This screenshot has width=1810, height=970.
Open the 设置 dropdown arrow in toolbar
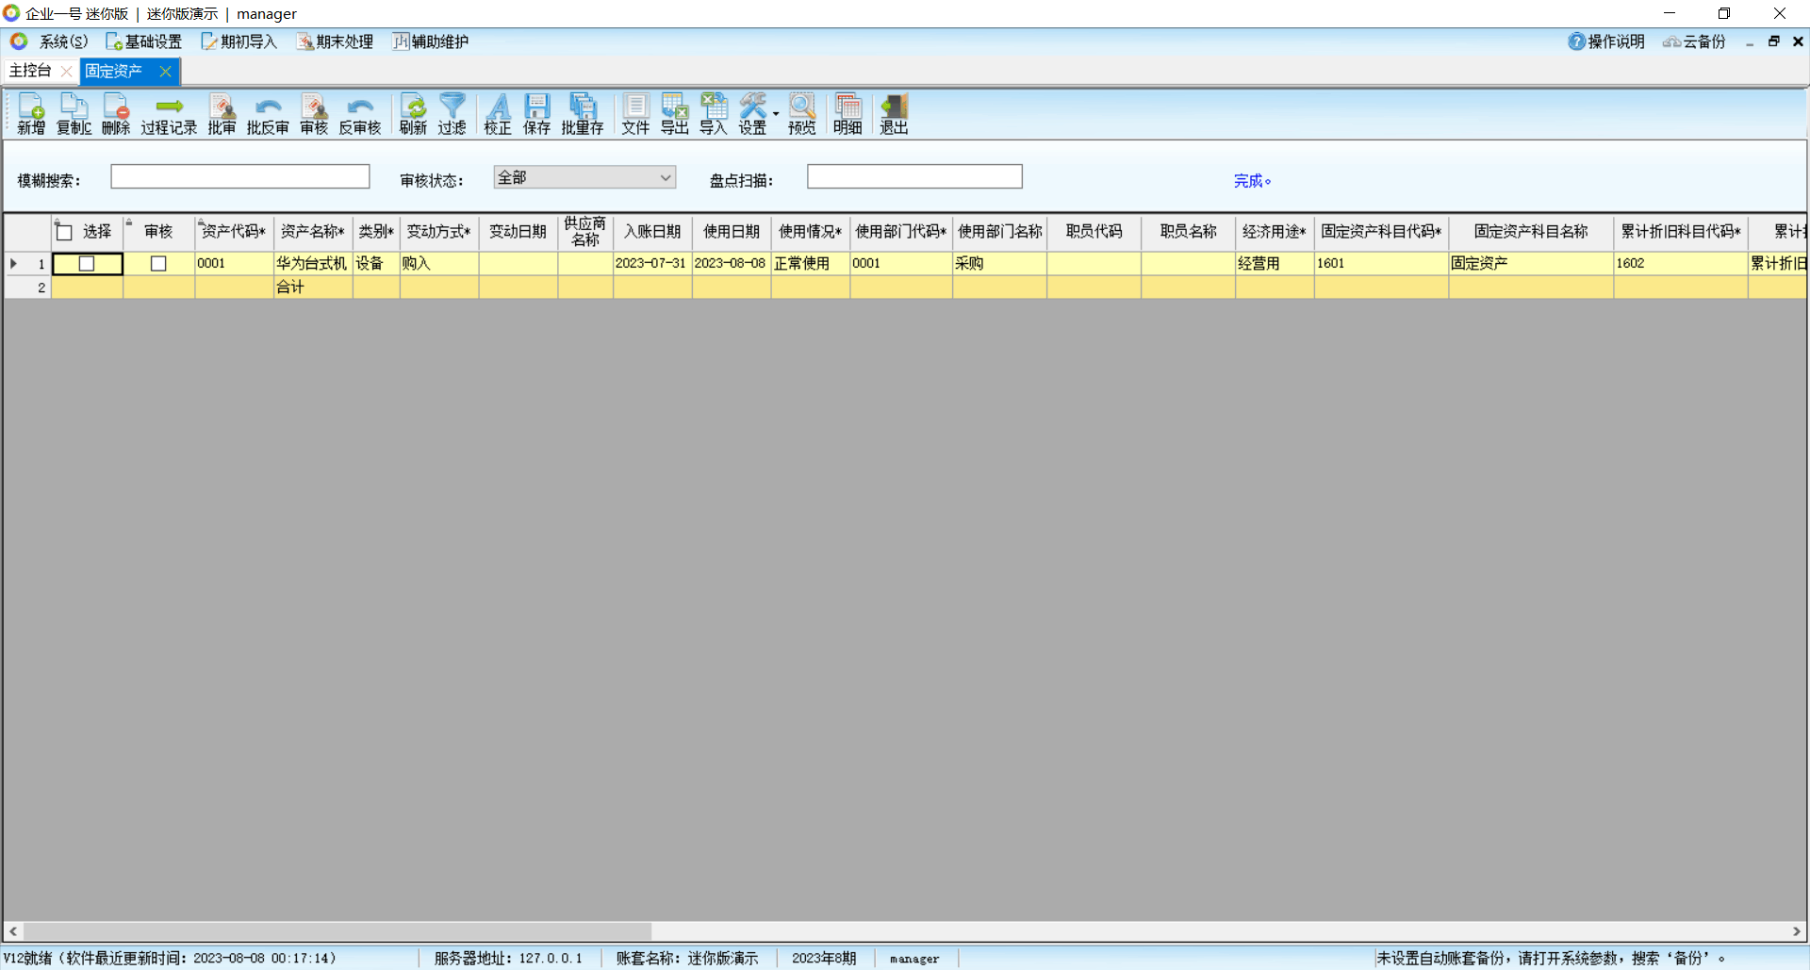[x=776, y=114]
